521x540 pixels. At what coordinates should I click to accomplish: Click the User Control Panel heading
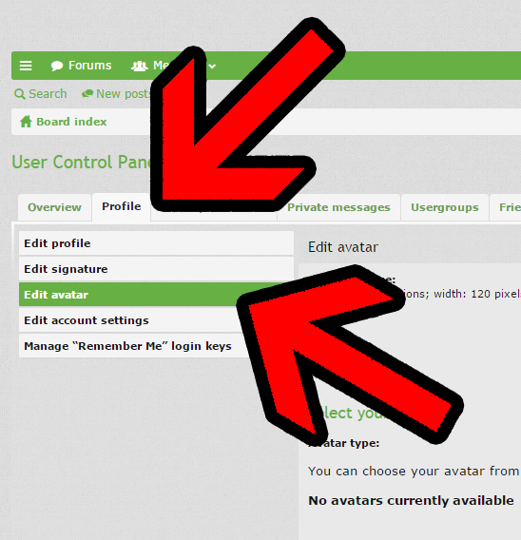pos(81,162)
